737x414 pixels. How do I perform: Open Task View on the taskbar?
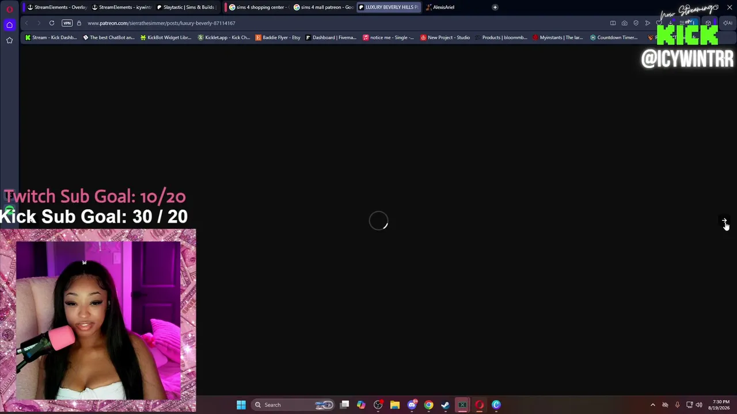[x=344, y=405]
